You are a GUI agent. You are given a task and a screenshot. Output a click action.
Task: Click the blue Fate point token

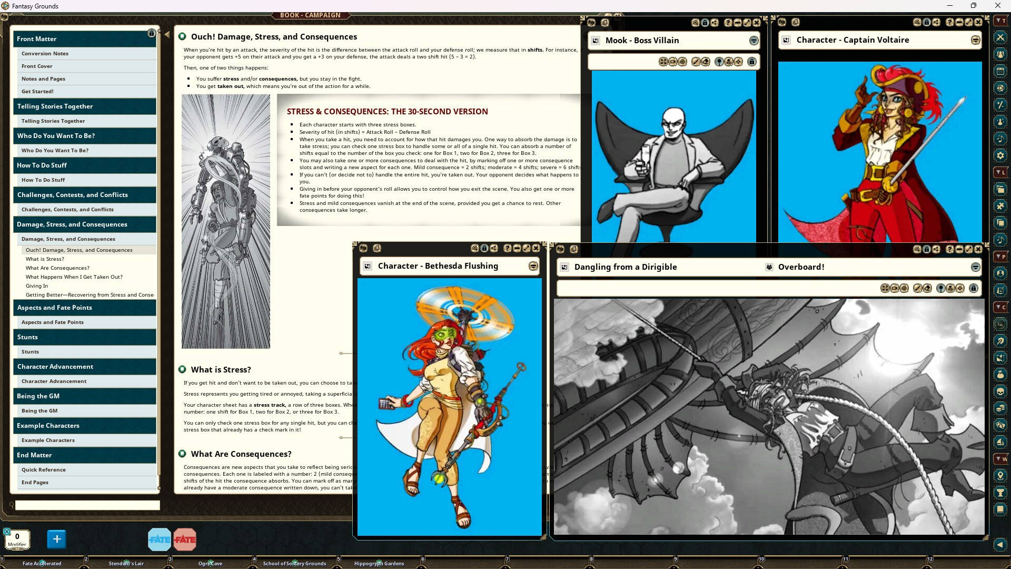click(159, 539)
